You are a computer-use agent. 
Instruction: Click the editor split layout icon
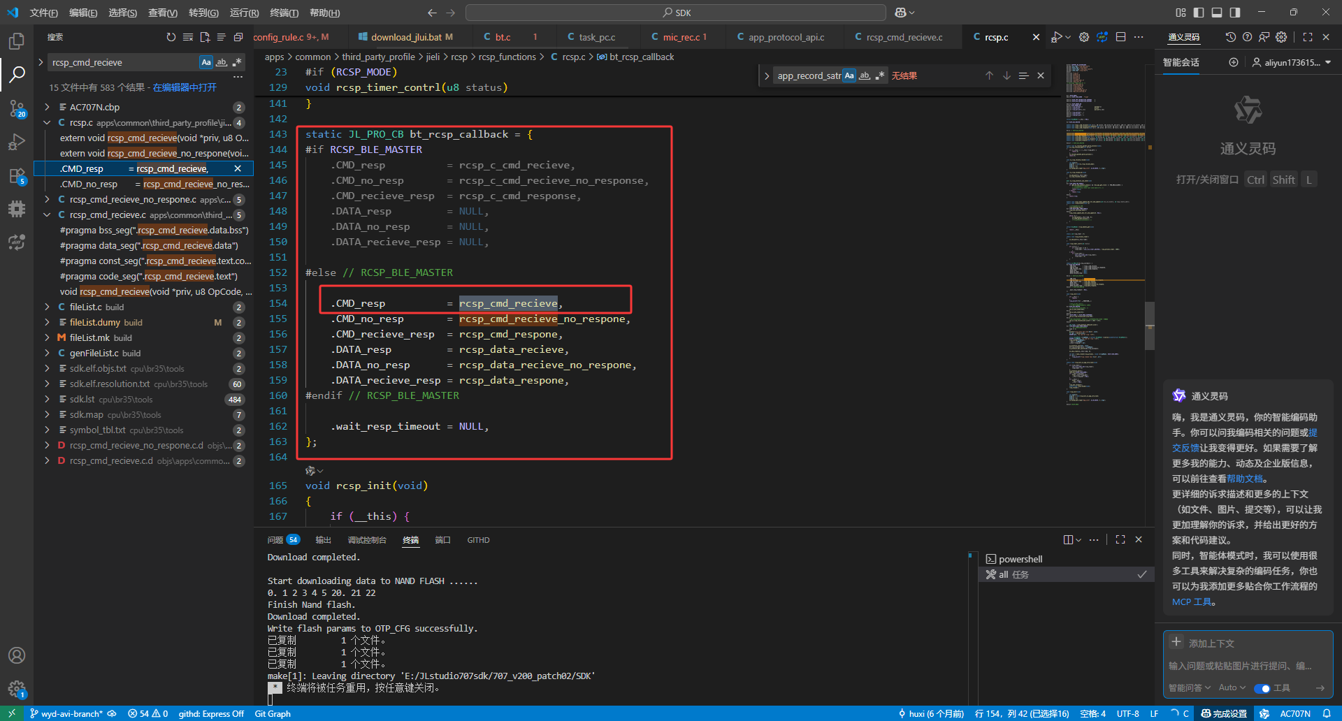(x=1120, y=37)
